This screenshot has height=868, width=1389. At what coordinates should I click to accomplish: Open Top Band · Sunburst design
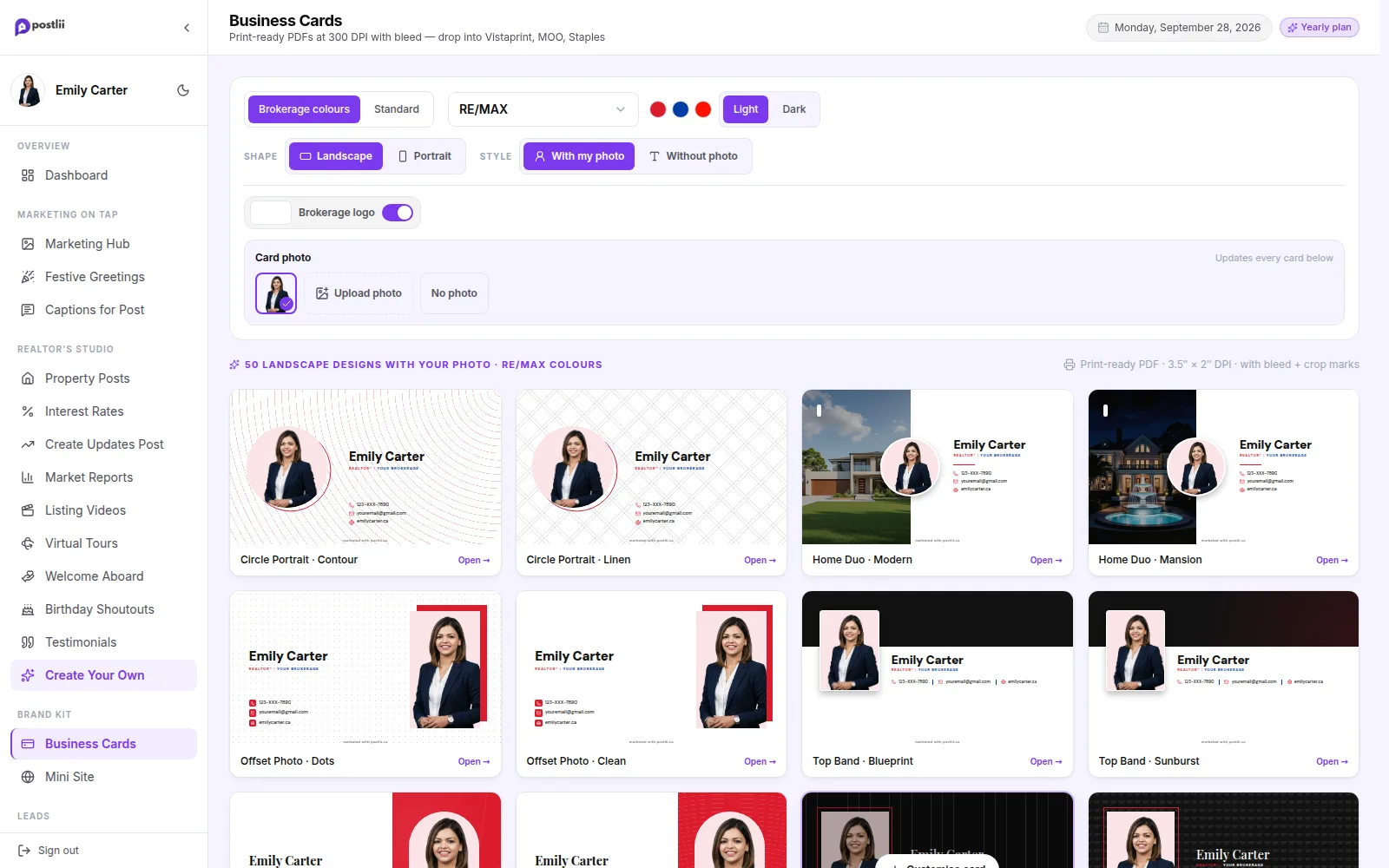1332,762
